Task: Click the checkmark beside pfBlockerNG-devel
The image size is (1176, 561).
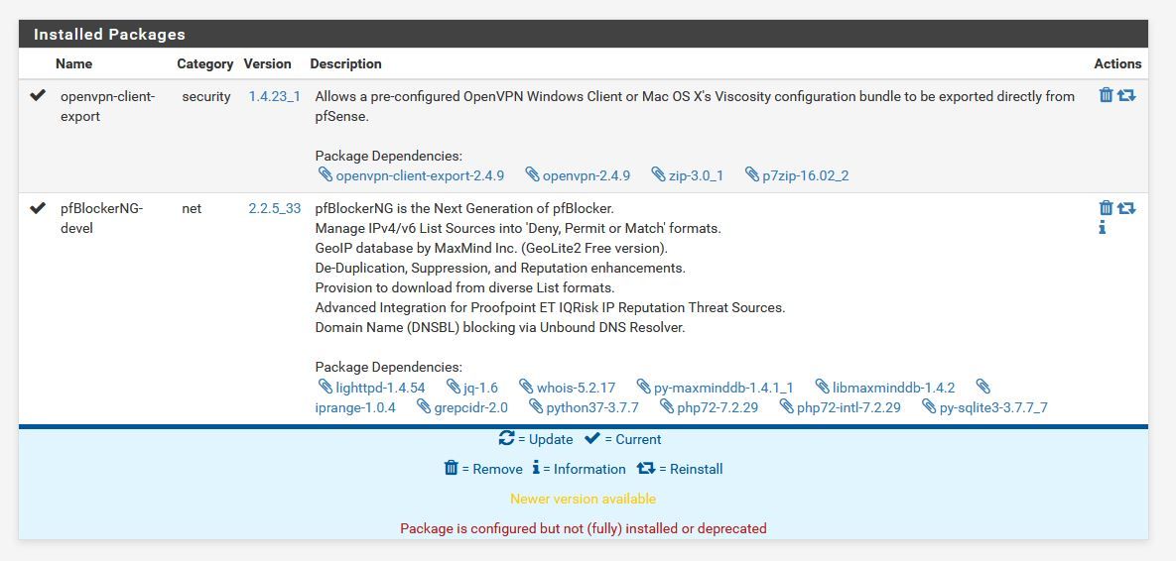Action: click(x=38, y=208)
